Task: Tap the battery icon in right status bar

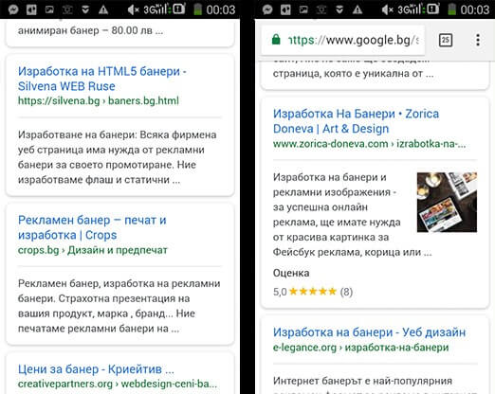Action: point(451,9)
